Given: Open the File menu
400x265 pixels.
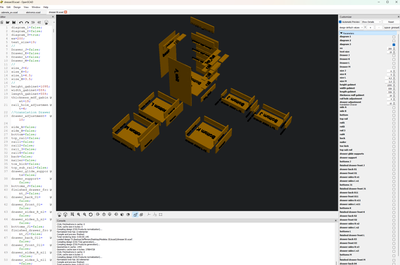Looking at the screenshot, I should [2, 7].
